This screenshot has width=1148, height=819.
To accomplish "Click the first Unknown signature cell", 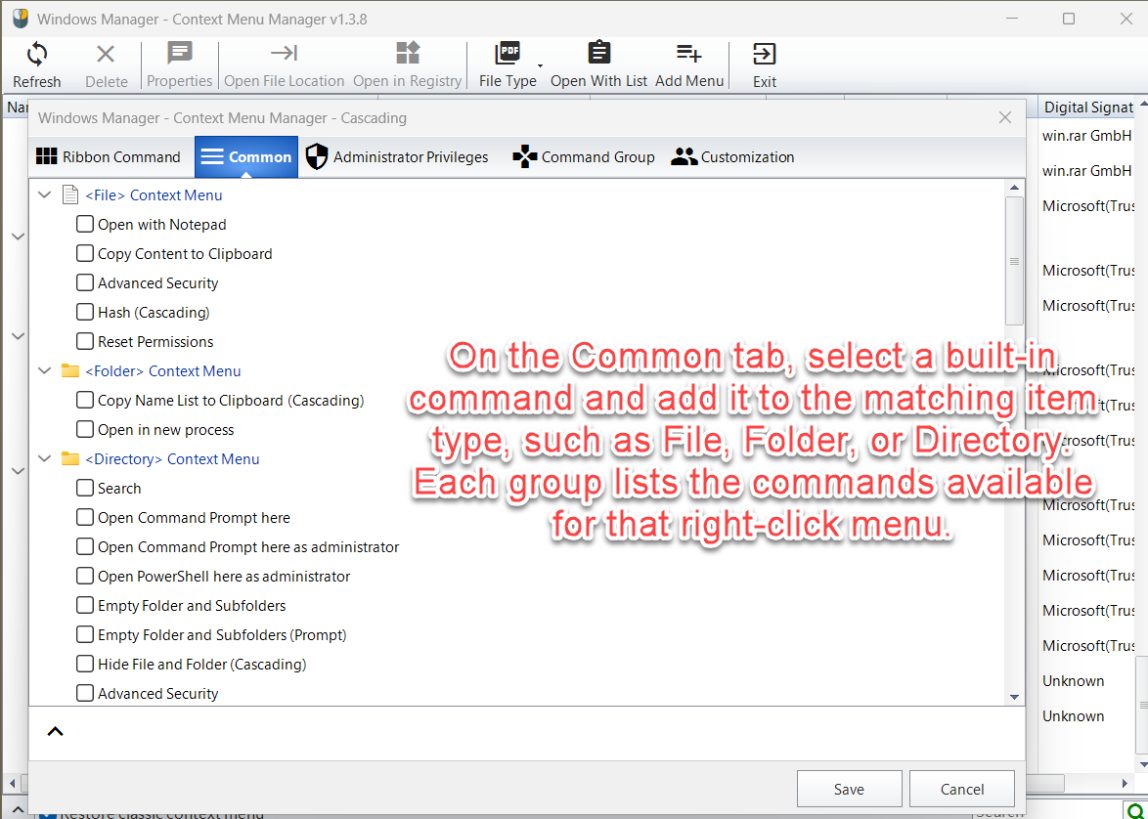I will pyautogui.click(x=1074, y=680).
